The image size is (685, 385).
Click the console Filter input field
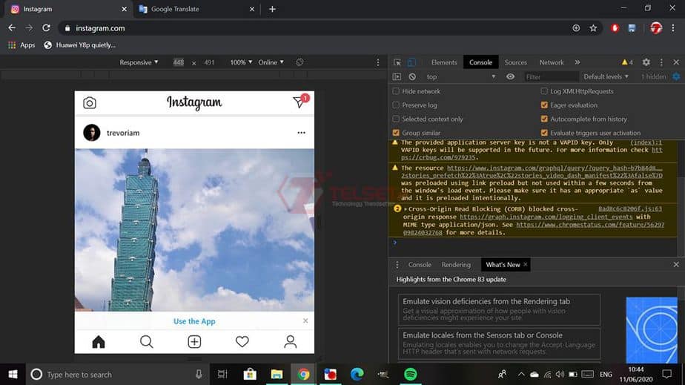pyautogui.click(x=549, y=77)
